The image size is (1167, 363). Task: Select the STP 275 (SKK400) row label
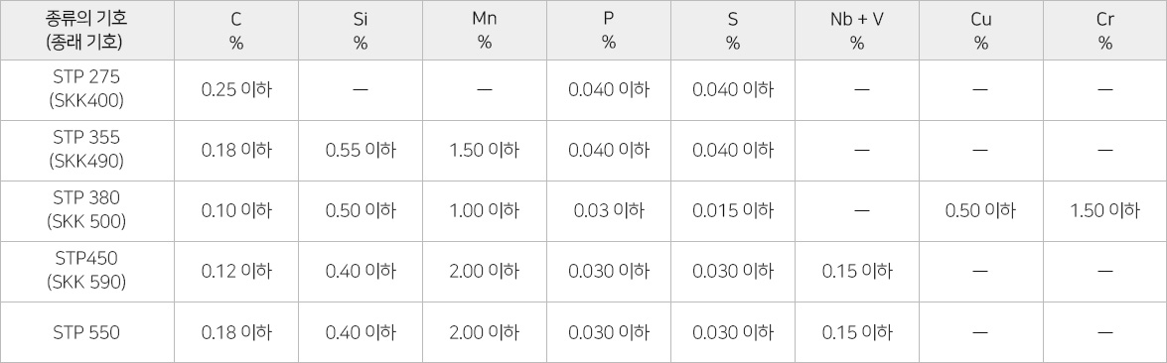click(x=87, y=90)
